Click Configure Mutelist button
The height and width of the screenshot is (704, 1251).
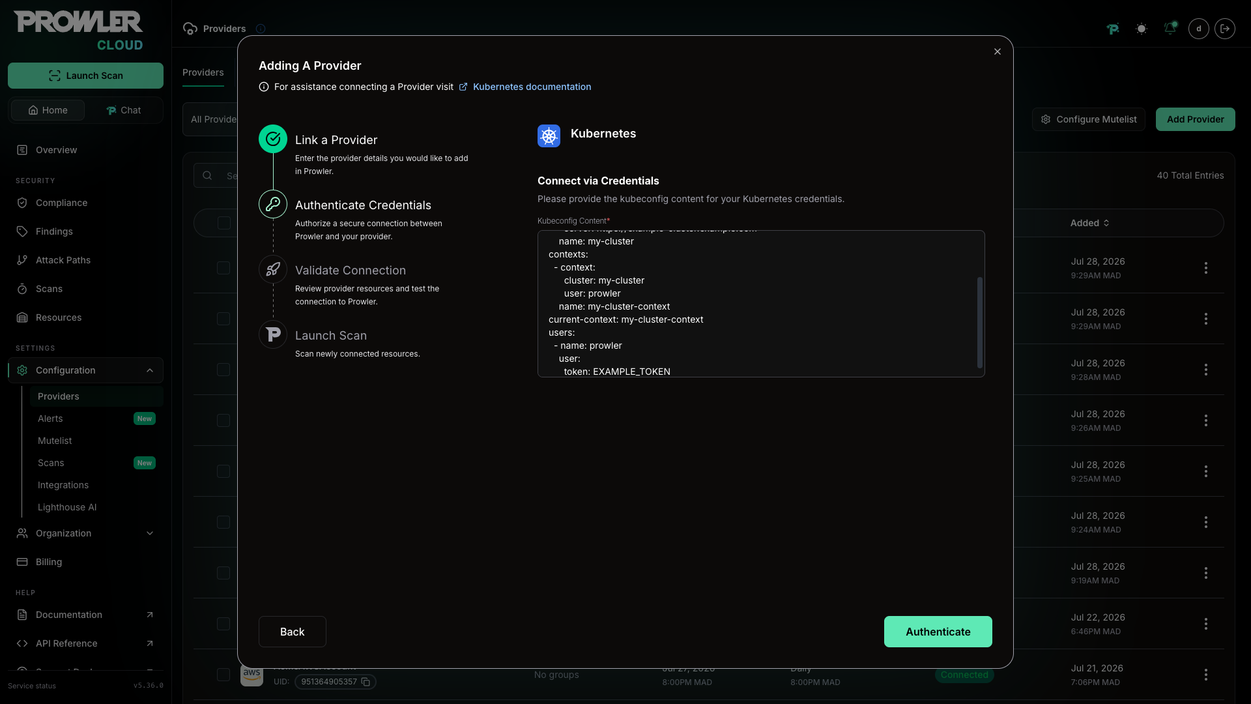(x=1088, y=119)
